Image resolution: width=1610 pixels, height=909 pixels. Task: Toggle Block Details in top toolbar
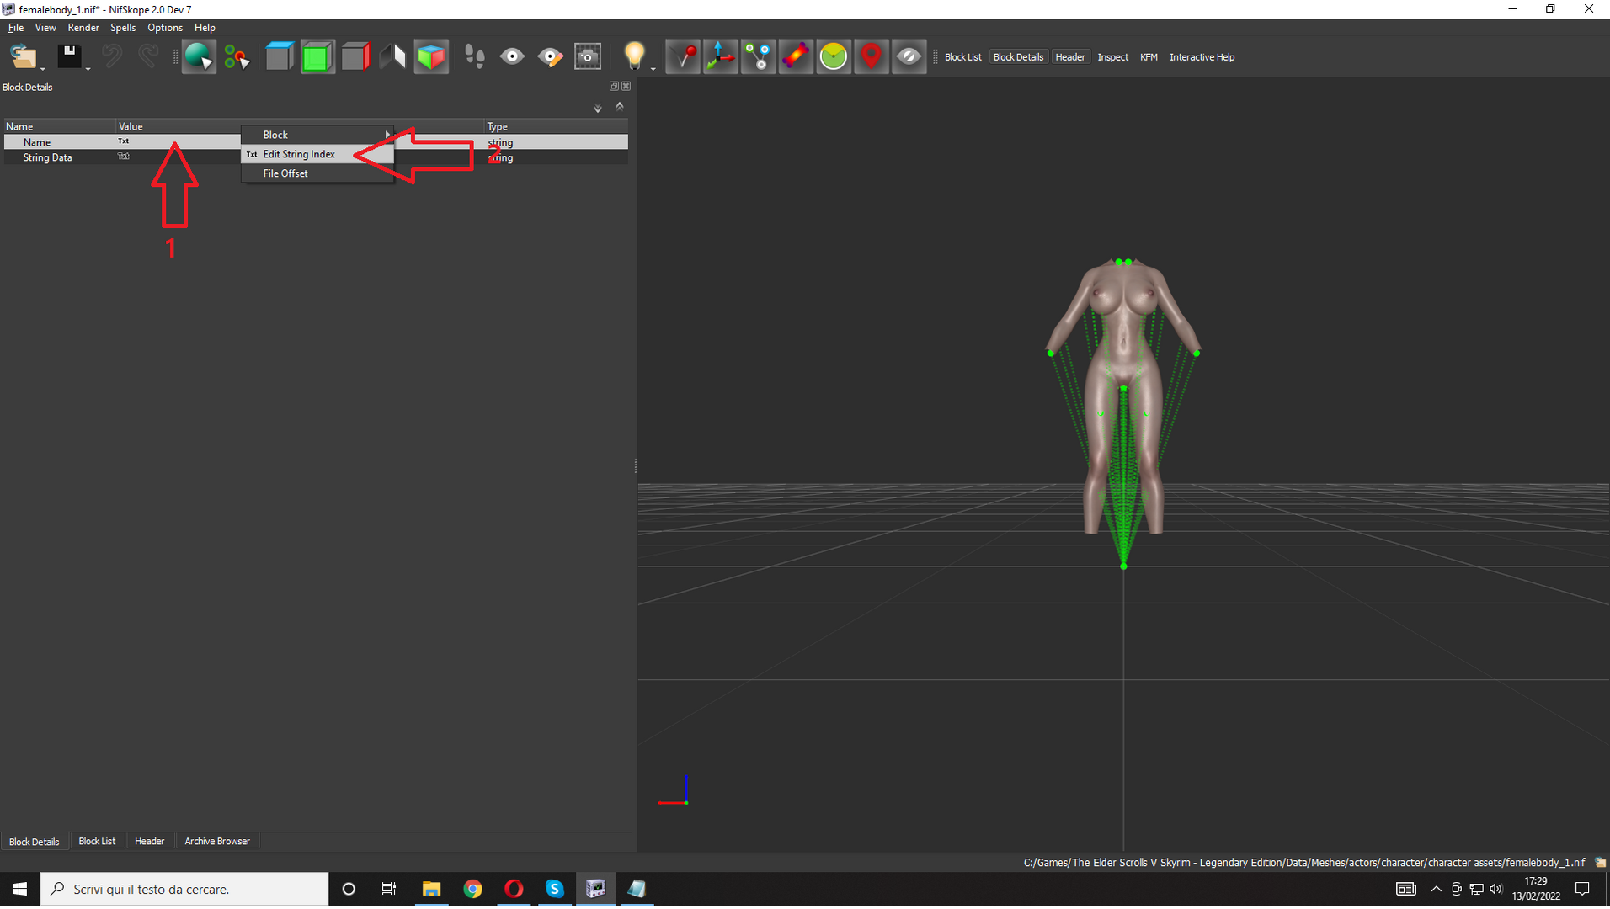click(1018, 57)
